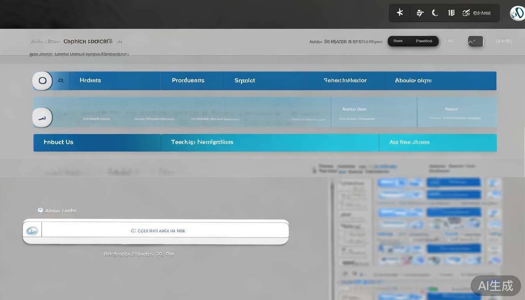Click the circle icon button left of Hrdmts
This screenshot has height=300, width=525.
(x=43, y=81)
